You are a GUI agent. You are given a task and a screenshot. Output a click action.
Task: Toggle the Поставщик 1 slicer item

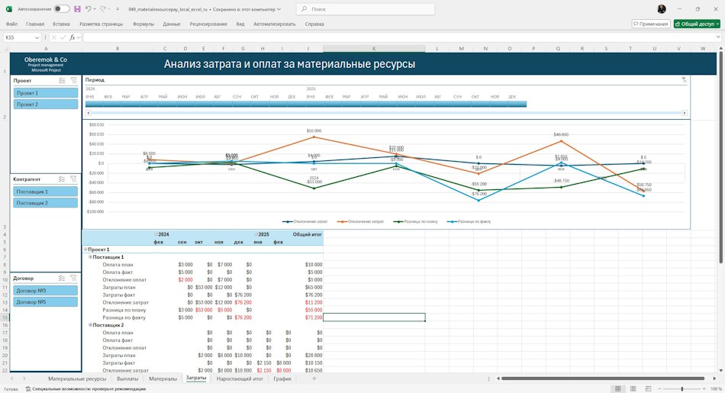coord(45,192)
